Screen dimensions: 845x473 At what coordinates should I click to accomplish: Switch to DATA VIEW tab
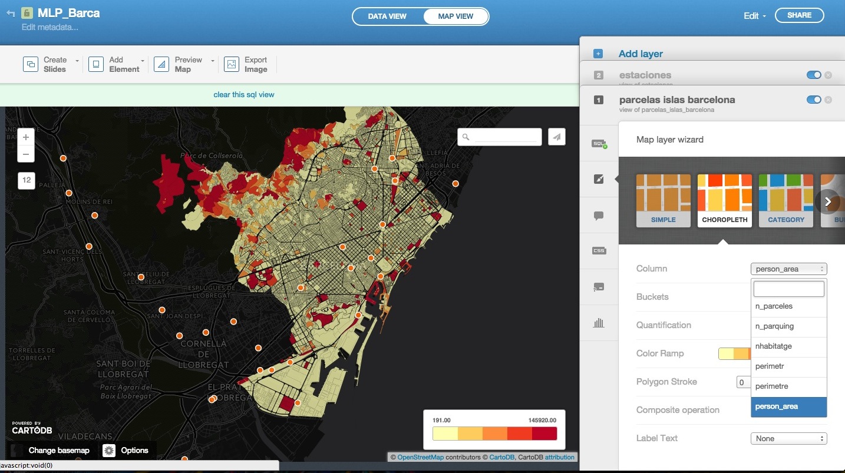[x=387, y=16]
